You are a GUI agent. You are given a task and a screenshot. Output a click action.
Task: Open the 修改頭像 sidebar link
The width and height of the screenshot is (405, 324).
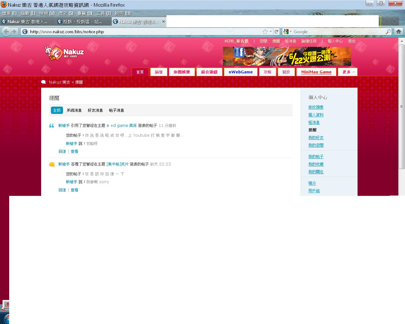pyautogui.click(x=316, y=107)
